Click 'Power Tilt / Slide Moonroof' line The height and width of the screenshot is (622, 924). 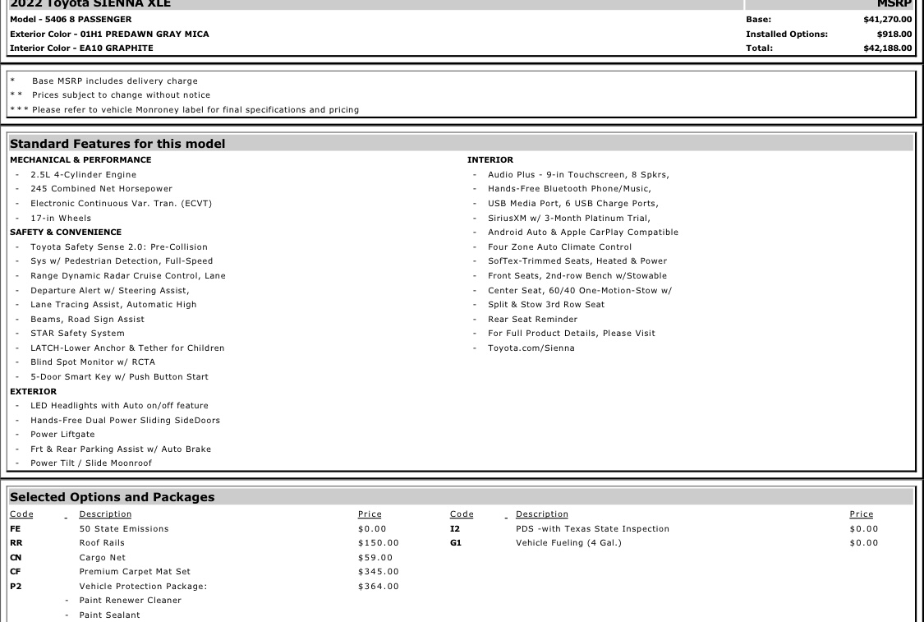pyautogui.click(x=90, y=463)
